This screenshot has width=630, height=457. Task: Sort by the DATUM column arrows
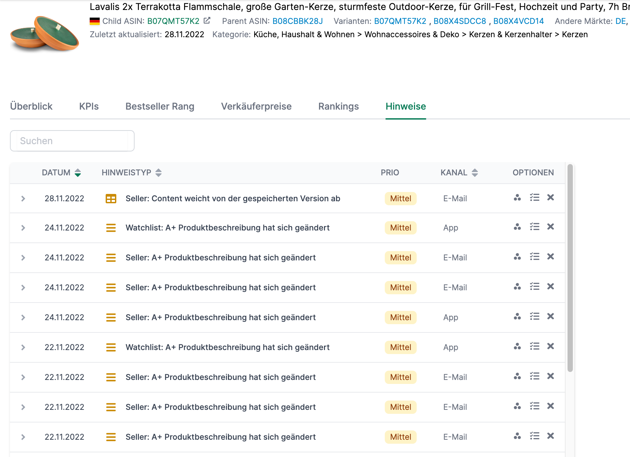[x=78, y=173]
